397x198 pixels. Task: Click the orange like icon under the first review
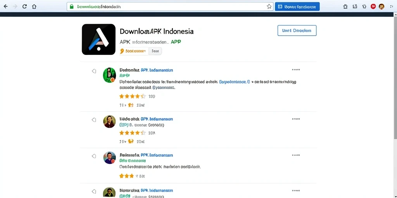131,105
